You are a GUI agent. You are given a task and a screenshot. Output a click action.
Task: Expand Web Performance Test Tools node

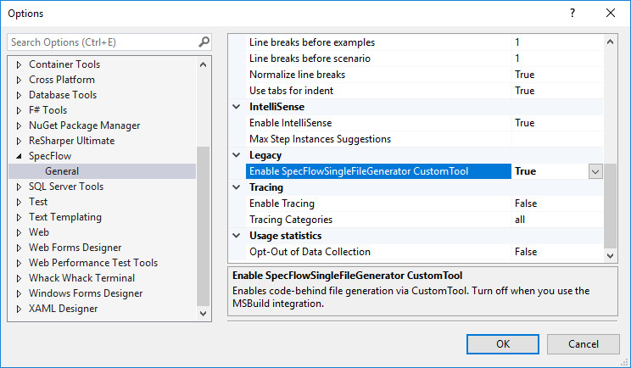coord(19,263)
